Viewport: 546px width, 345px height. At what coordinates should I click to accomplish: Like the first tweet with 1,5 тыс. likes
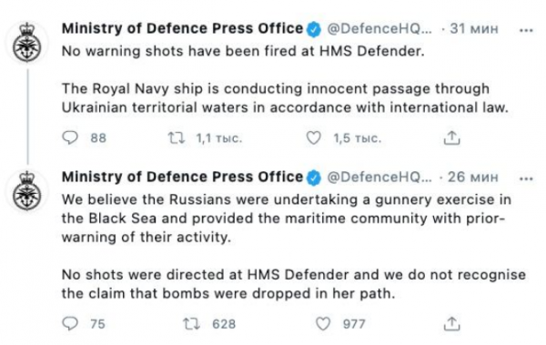click(x=313, y=138)
